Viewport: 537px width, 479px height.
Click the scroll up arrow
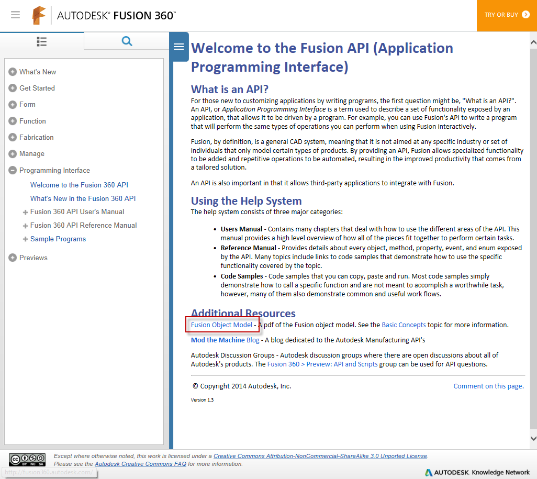coord(533,42)
